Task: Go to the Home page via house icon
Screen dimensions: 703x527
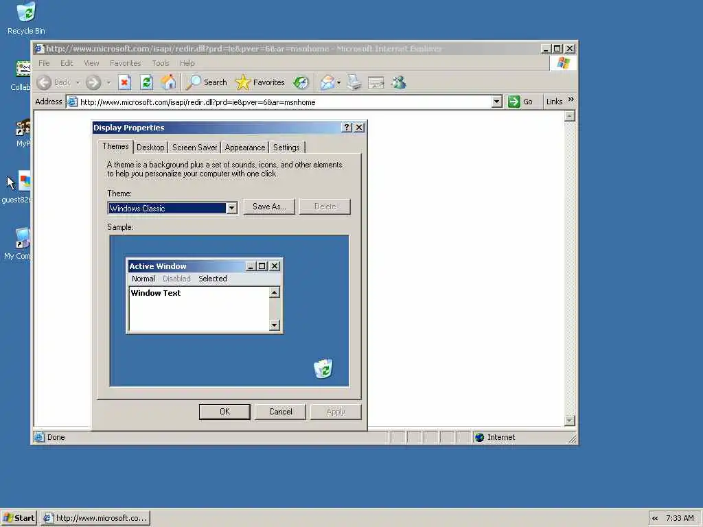Action: tap(169, 82)
